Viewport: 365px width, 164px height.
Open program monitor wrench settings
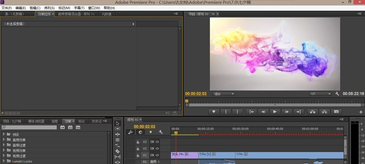(337, 94)
